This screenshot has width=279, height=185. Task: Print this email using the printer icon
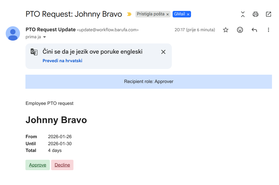255,14
